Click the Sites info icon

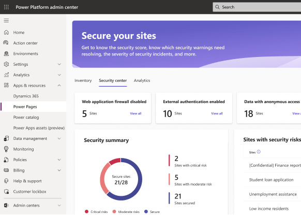point(259,152)
